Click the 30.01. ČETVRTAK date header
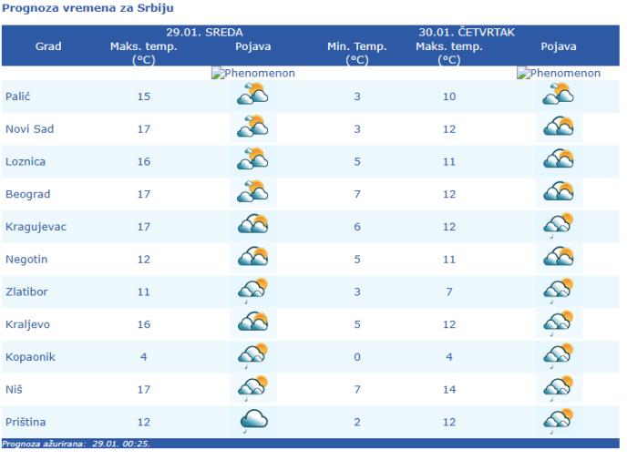The image size is (627, 460). coord(467,32)
